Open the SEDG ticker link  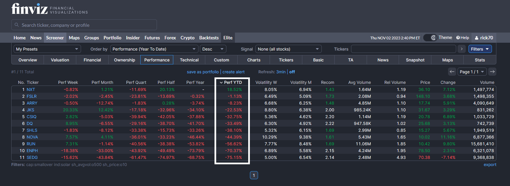32,157
